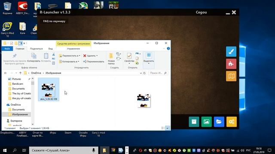This screenshot has height=154, width=275.
Task: Go back with Explorer back arrow
Action: click(x=6, y=73)
